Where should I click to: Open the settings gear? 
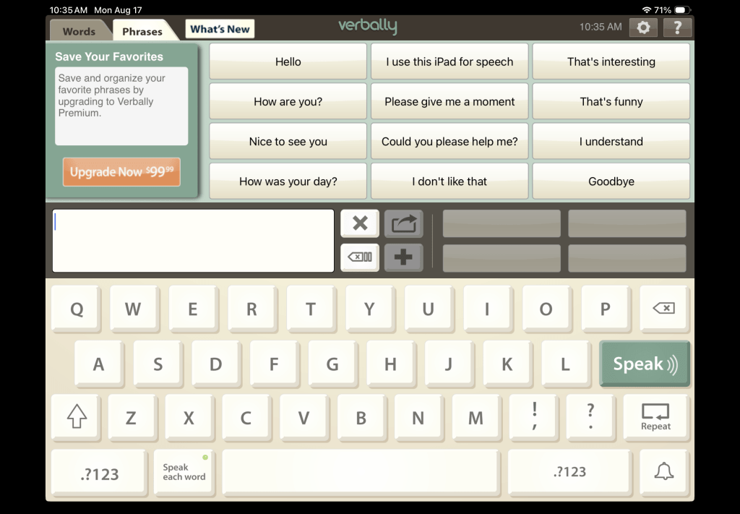[x=643, y=27]
